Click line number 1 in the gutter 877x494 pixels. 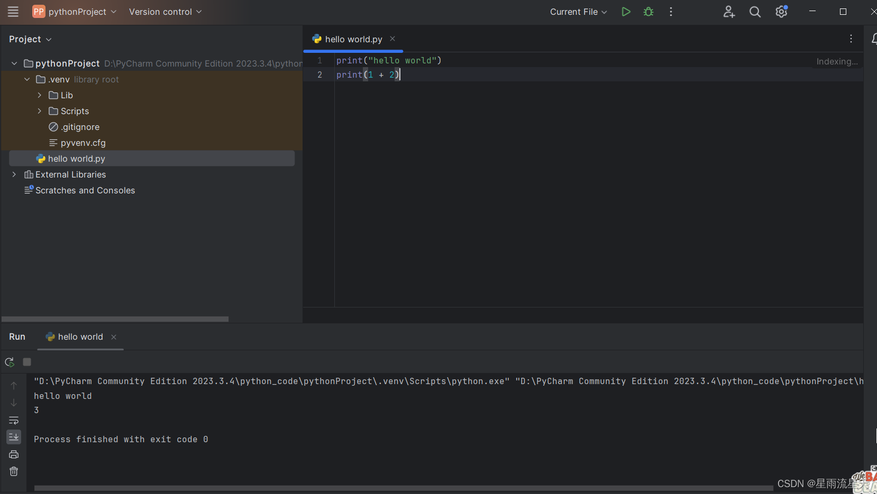pos(319,60)
